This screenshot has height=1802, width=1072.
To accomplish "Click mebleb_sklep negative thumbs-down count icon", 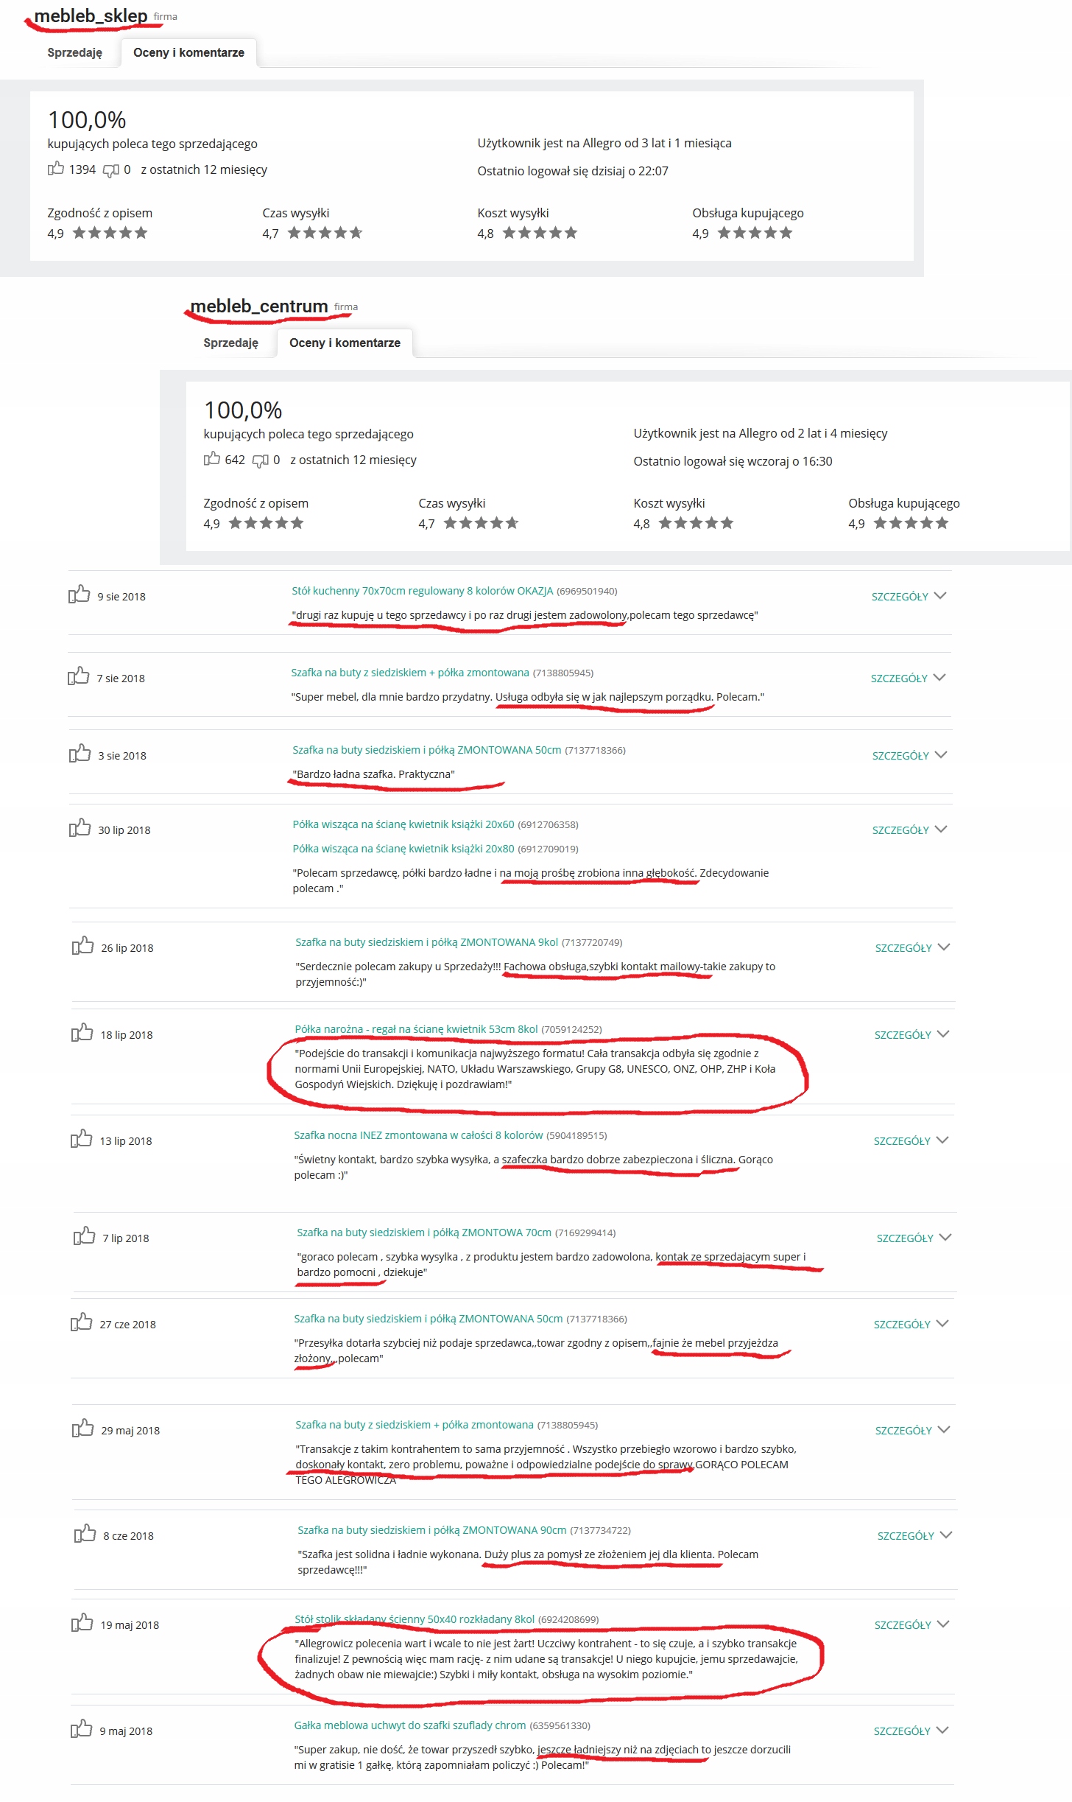I will pyautogui.click(x=110, y=170).
